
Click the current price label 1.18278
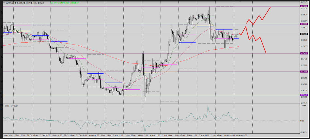pyautogui.click(x=304, y=34)
